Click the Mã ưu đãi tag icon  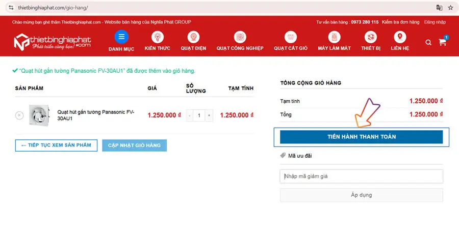coord(283,156)
